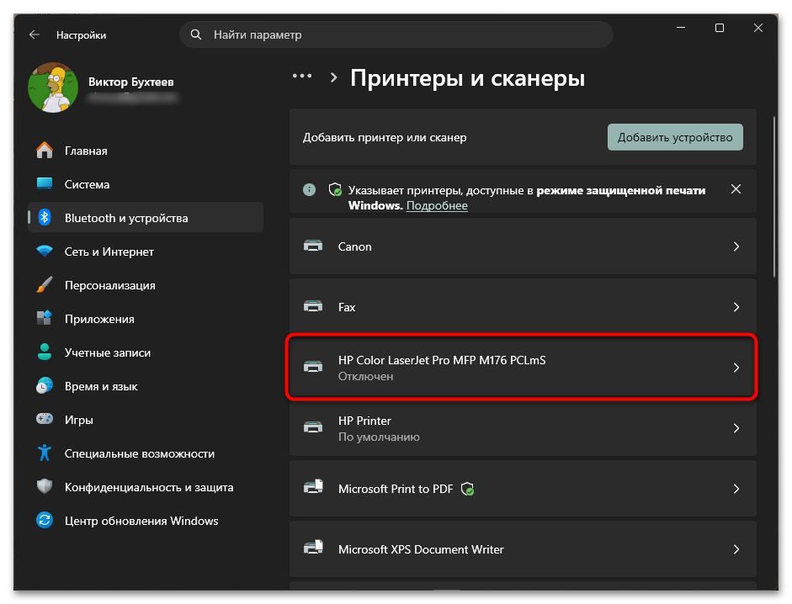
Task: Click the Приложения apps icon
Action: pyautogui.click(x=45, y=318)
